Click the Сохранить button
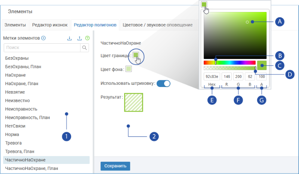This screenshot has height=174, width=299. pos(115,166)
